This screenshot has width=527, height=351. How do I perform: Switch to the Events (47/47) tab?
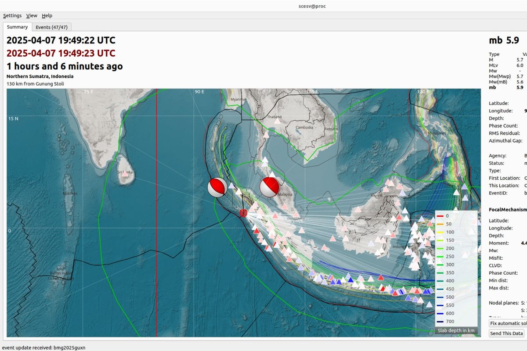pos(53,27)
